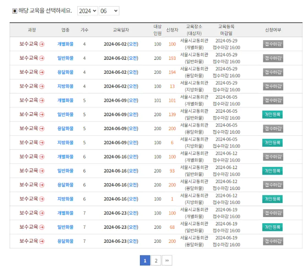Click 접수마감 button for 개별화물 2024-06-16
Viewport: 306px width, 276px height.
click(x=273, y=157)
